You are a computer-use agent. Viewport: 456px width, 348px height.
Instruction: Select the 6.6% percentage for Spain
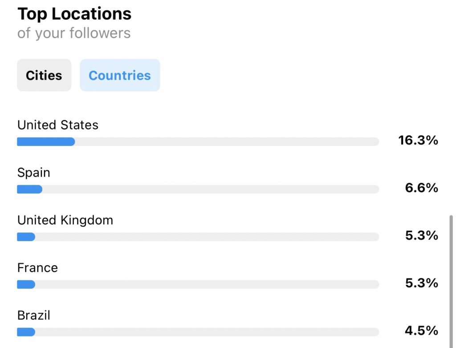click(x=421, y=188)
